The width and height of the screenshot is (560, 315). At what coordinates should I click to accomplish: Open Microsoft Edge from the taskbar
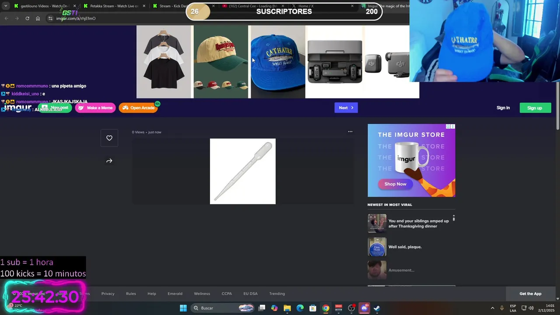point(300,308)
